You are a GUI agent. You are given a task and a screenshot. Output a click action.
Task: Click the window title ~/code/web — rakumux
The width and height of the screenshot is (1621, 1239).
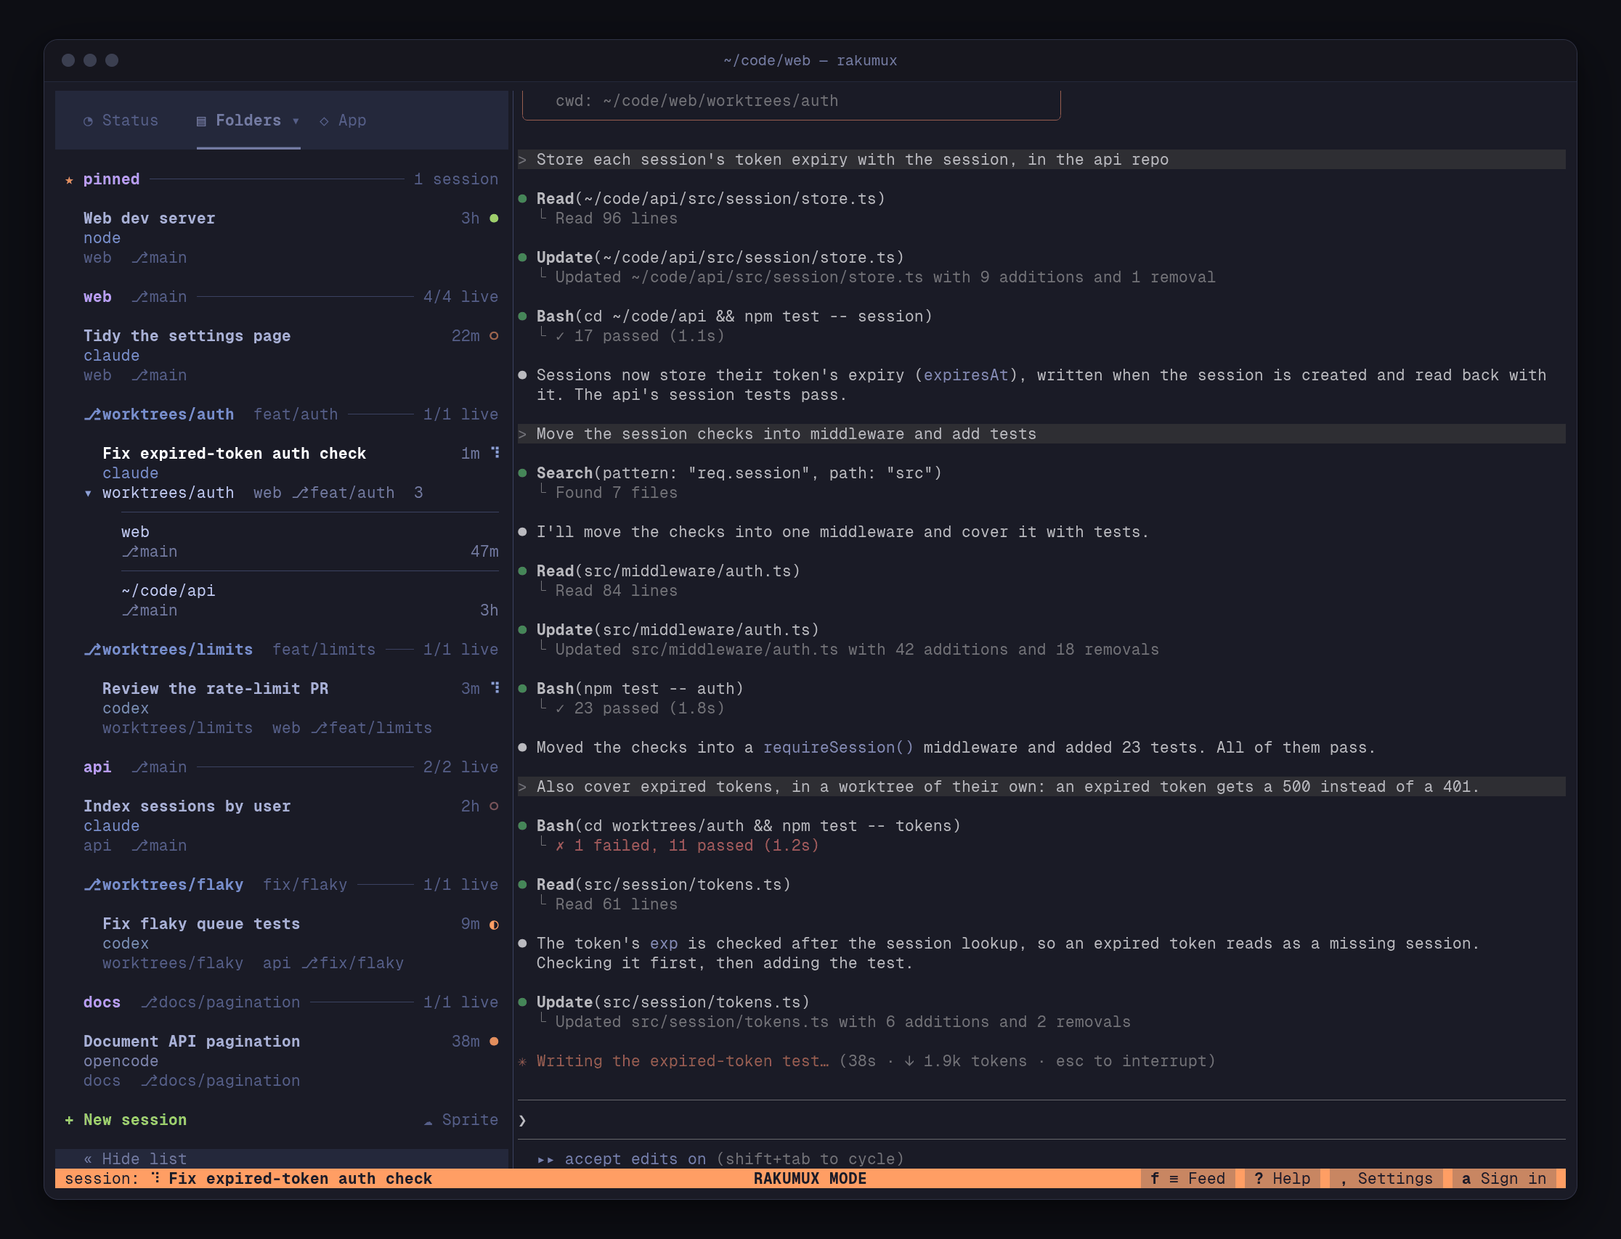(x=810, y=60)
